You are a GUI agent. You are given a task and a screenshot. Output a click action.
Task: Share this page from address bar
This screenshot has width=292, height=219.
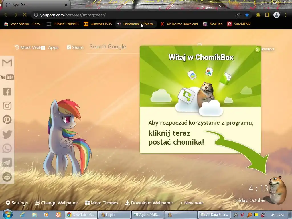pos(238,15)
